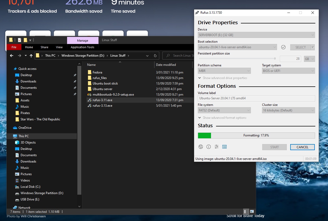Click the START button in Rufus
The image size is (328, 221).
(274, 147)
